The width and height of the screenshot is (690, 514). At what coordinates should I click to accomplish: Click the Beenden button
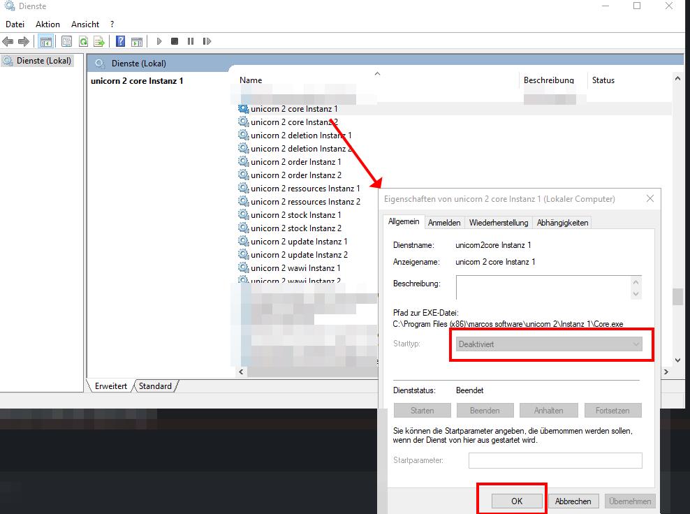point(485,411)
